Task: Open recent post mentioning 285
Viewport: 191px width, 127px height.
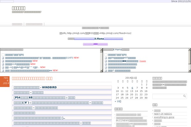Action: (x=131, y=125)
